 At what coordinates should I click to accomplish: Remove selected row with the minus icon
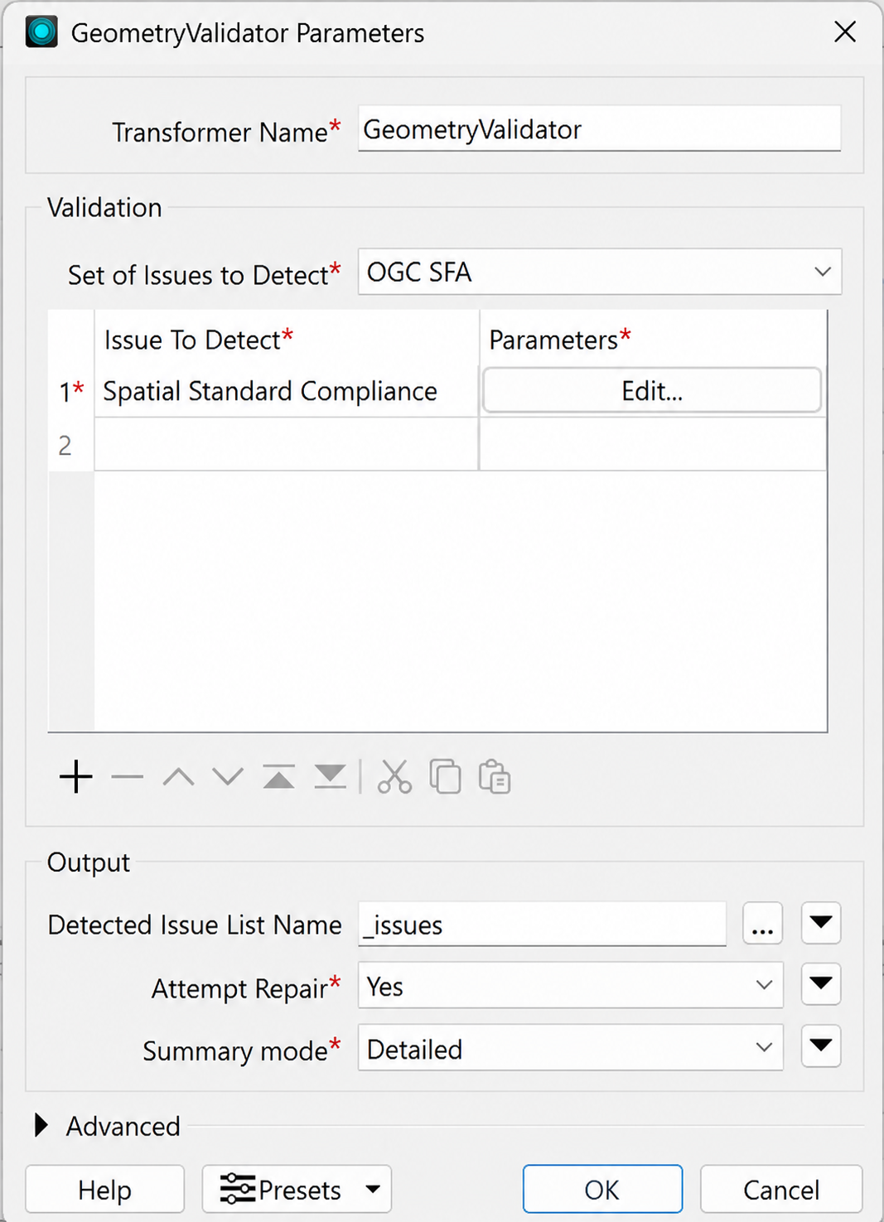click(x=127, y=777)
